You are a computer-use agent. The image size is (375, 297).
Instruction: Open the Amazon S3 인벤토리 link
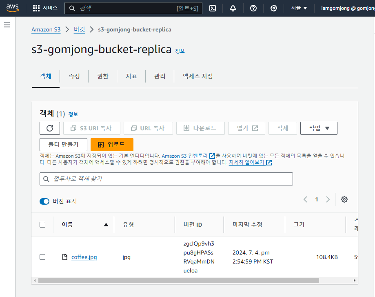pos(184,156)
